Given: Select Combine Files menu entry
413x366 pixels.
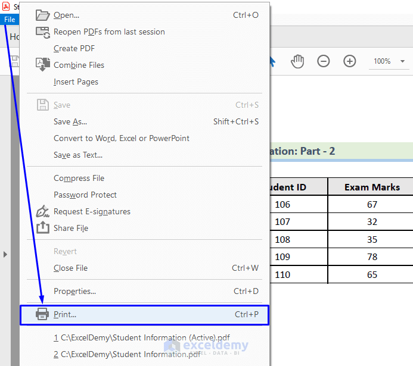Looking at the screenshot, I should [x=145, y=65].
